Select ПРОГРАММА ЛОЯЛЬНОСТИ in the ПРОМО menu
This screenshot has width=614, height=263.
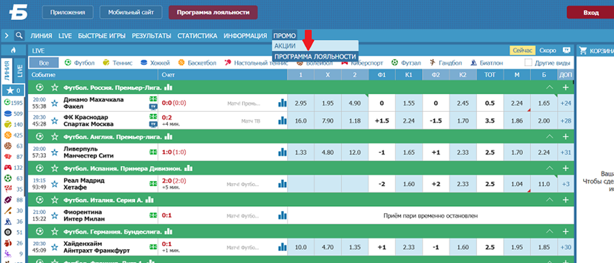(x=315, y=56)
